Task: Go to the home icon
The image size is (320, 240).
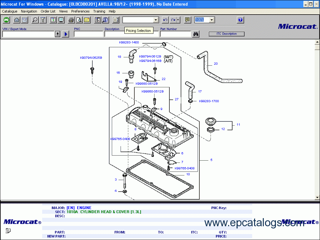Action: pos(17,20)
